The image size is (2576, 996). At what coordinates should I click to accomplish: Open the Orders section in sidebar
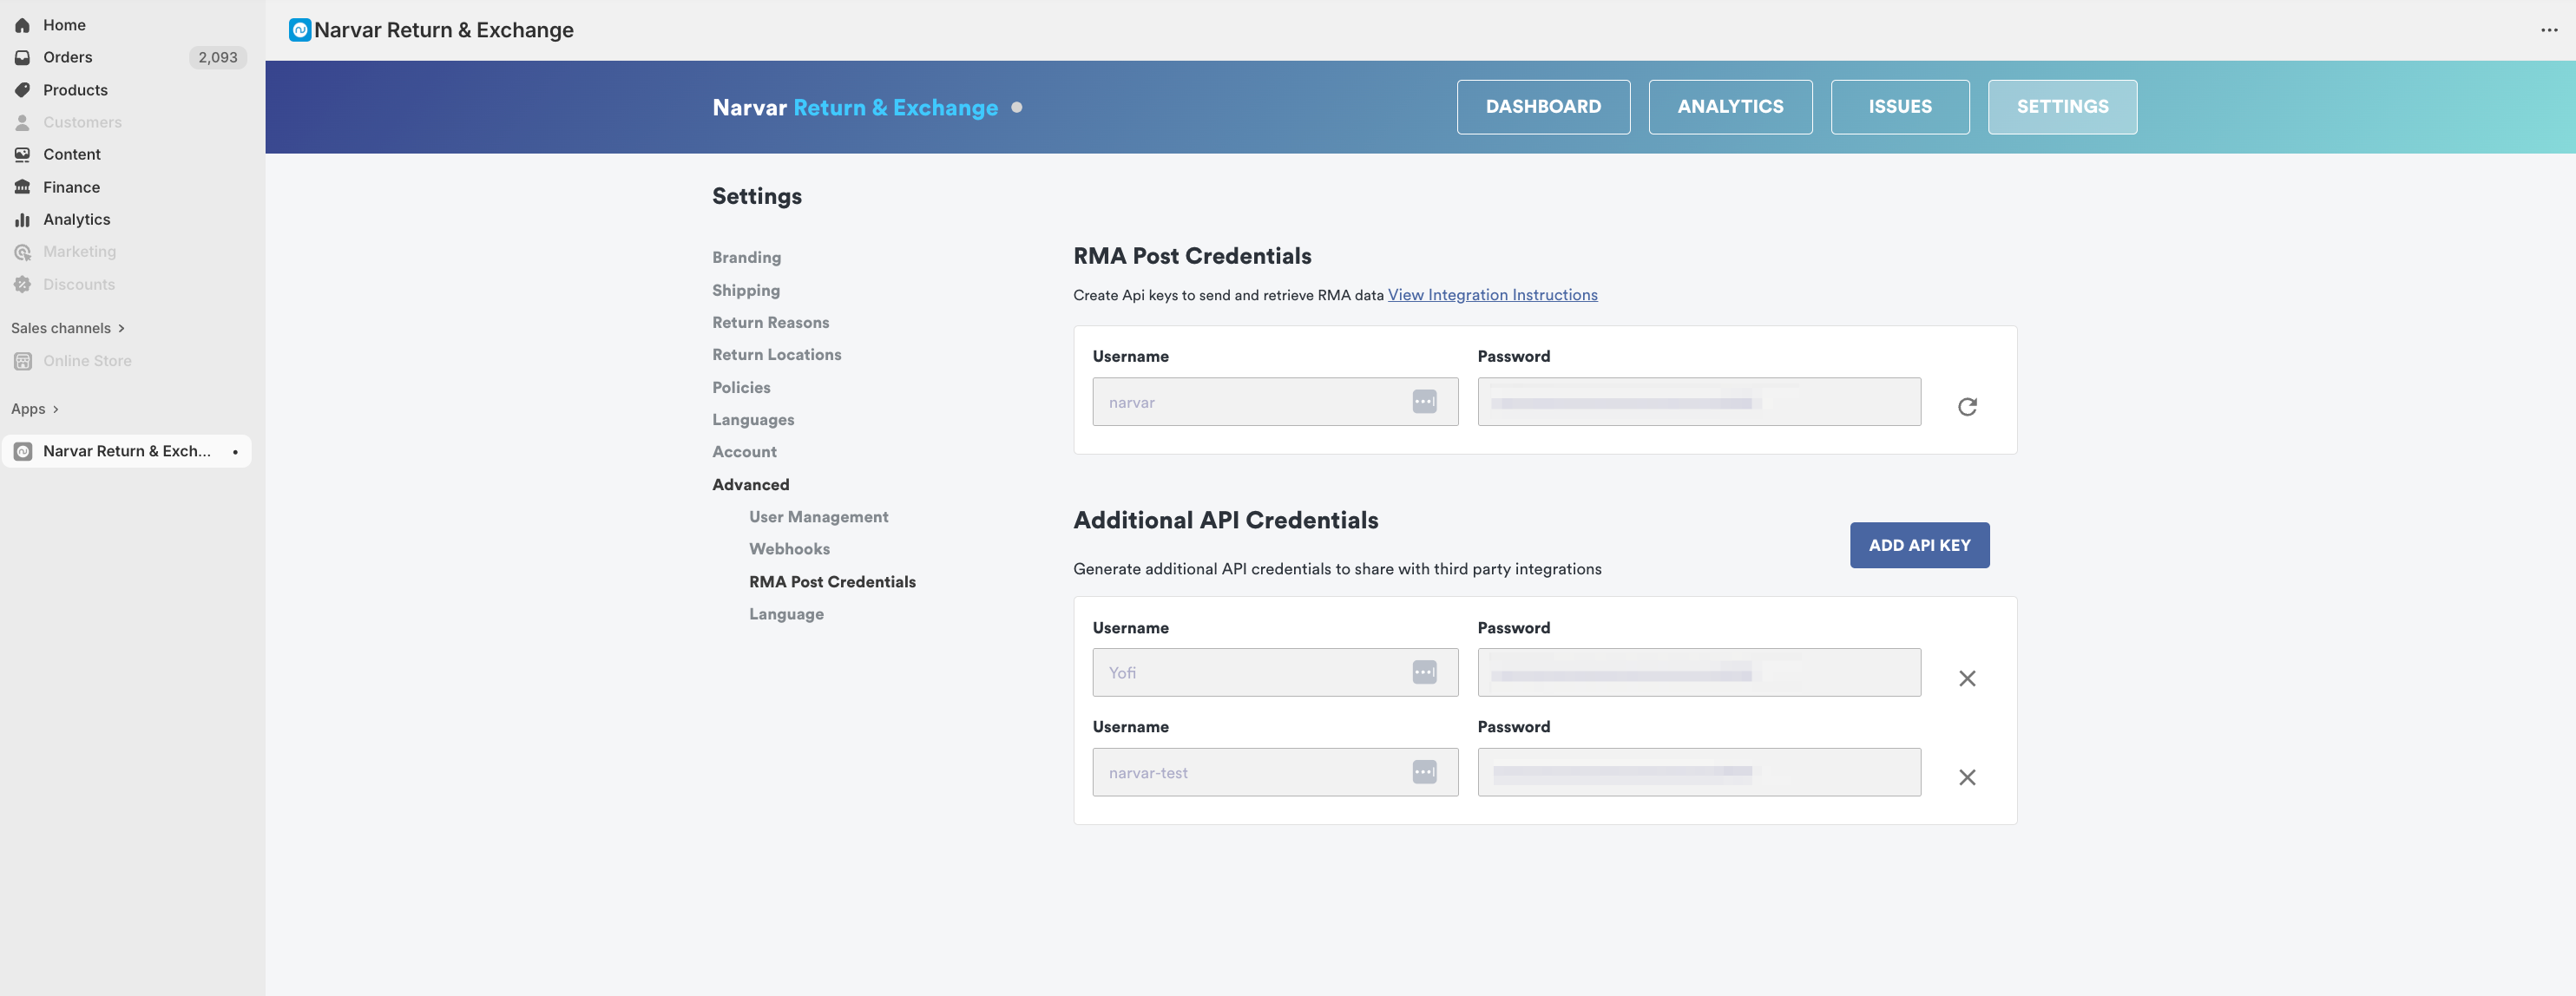coord(67,57)
